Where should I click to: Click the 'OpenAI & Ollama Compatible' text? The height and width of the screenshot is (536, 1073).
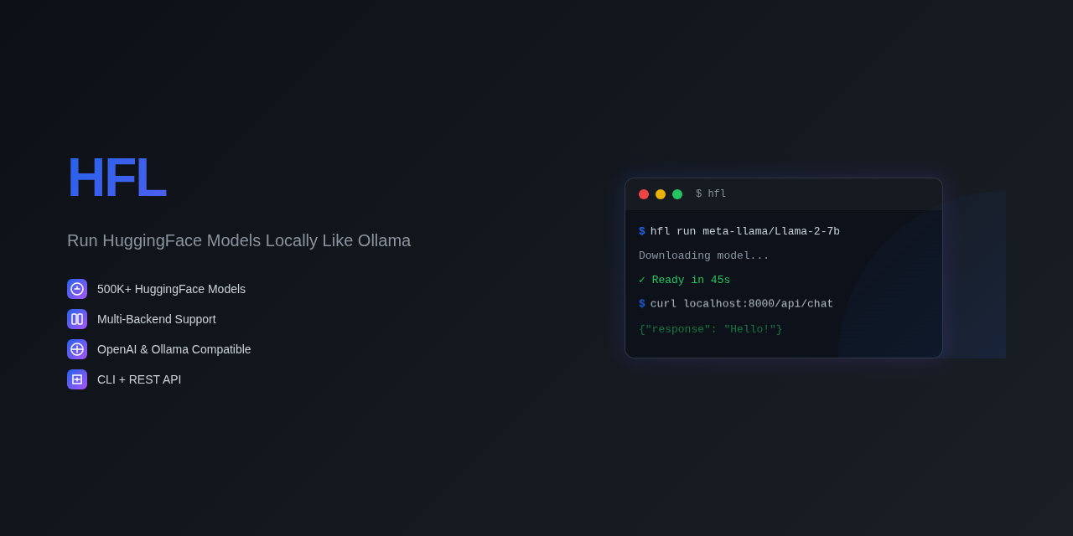click(x=174, y=349)
